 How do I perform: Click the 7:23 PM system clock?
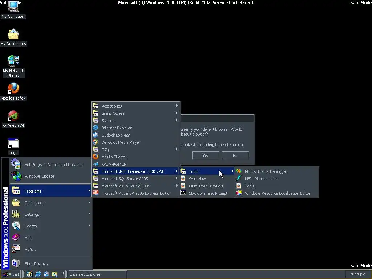coord(358,275)
